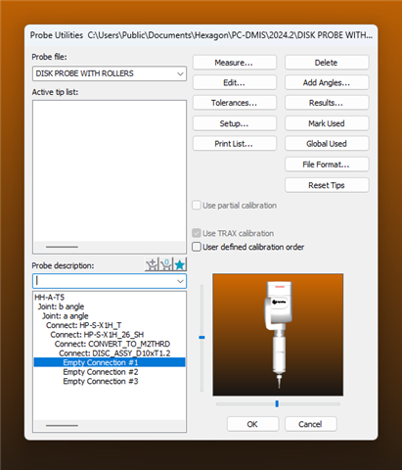Click the add-to-cart icon beside Probe description
This screenshot has height=470, width=402.
[152, 264]
